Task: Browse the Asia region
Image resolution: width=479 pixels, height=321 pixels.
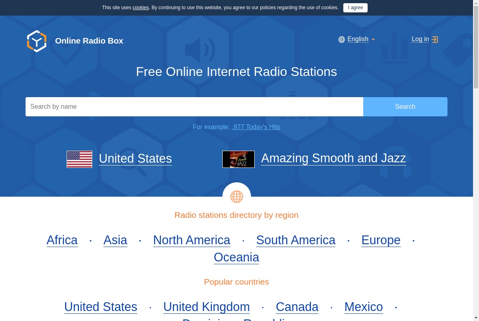Action: point(115,240)
